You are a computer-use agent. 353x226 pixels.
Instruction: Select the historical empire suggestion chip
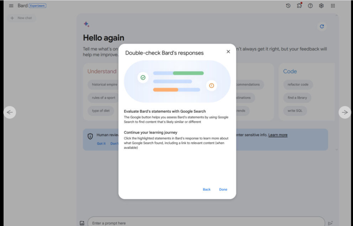pos(103,85)
